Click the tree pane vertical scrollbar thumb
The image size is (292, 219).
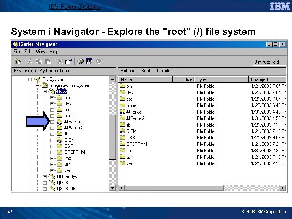(112, 137)
